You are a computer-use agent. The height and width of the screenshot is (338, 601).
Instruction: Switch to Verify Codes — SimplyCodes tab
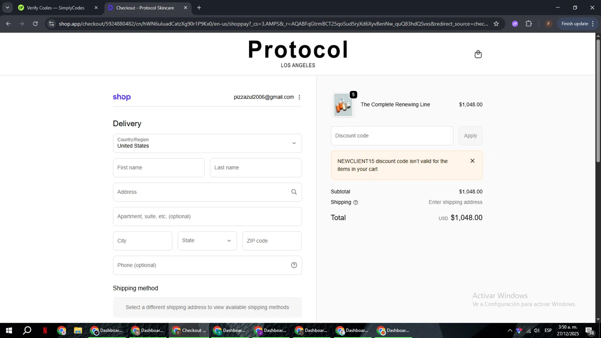coord(55,8)
